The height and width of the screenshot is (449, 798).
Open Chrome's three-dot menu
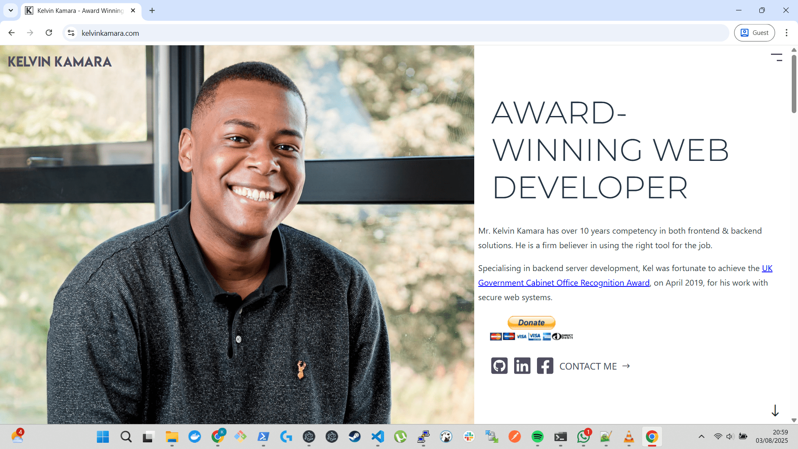(x=786, y=33)
